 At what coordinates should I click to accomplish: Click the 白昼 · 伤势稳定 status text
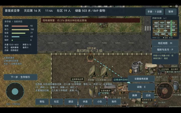(x=11, y=50)
